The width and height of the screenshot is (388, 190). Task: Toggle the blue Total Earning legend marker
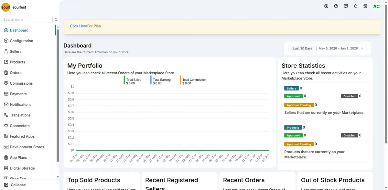[151, 80]
